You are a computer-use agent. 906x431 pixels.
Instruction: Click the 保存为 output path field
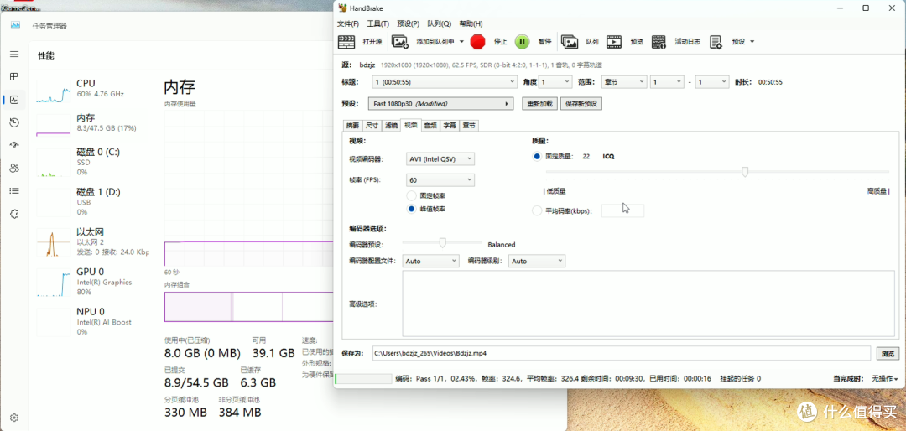(x=621, y=352)
